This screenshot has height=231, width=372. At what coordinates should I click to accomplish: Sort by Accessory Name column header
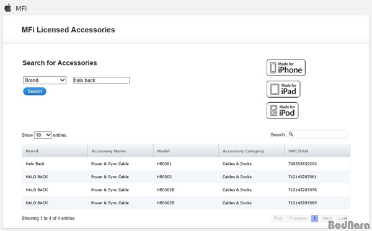tap(120, 150)
